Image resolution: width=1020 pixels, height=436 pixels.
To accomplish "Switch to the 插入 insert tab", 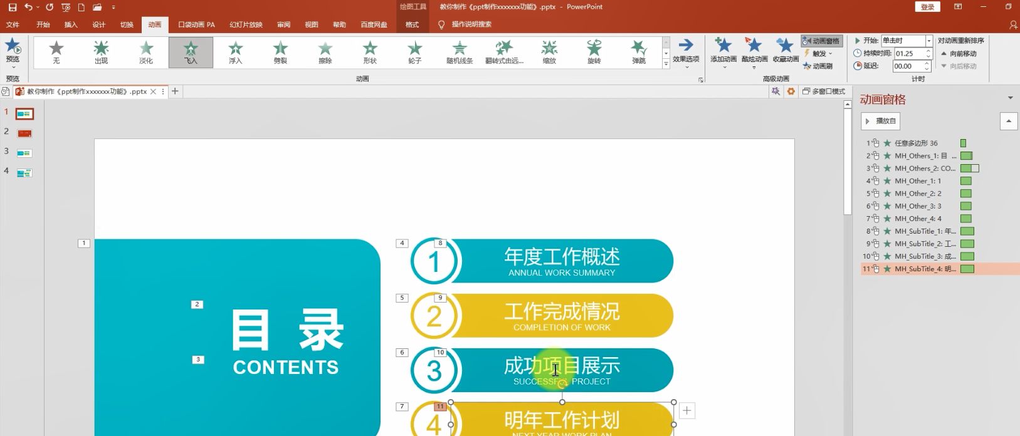I will (x=71, y=24).
